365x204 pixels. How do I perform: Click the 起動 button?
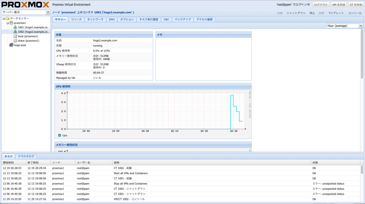(x=280, y=13)
